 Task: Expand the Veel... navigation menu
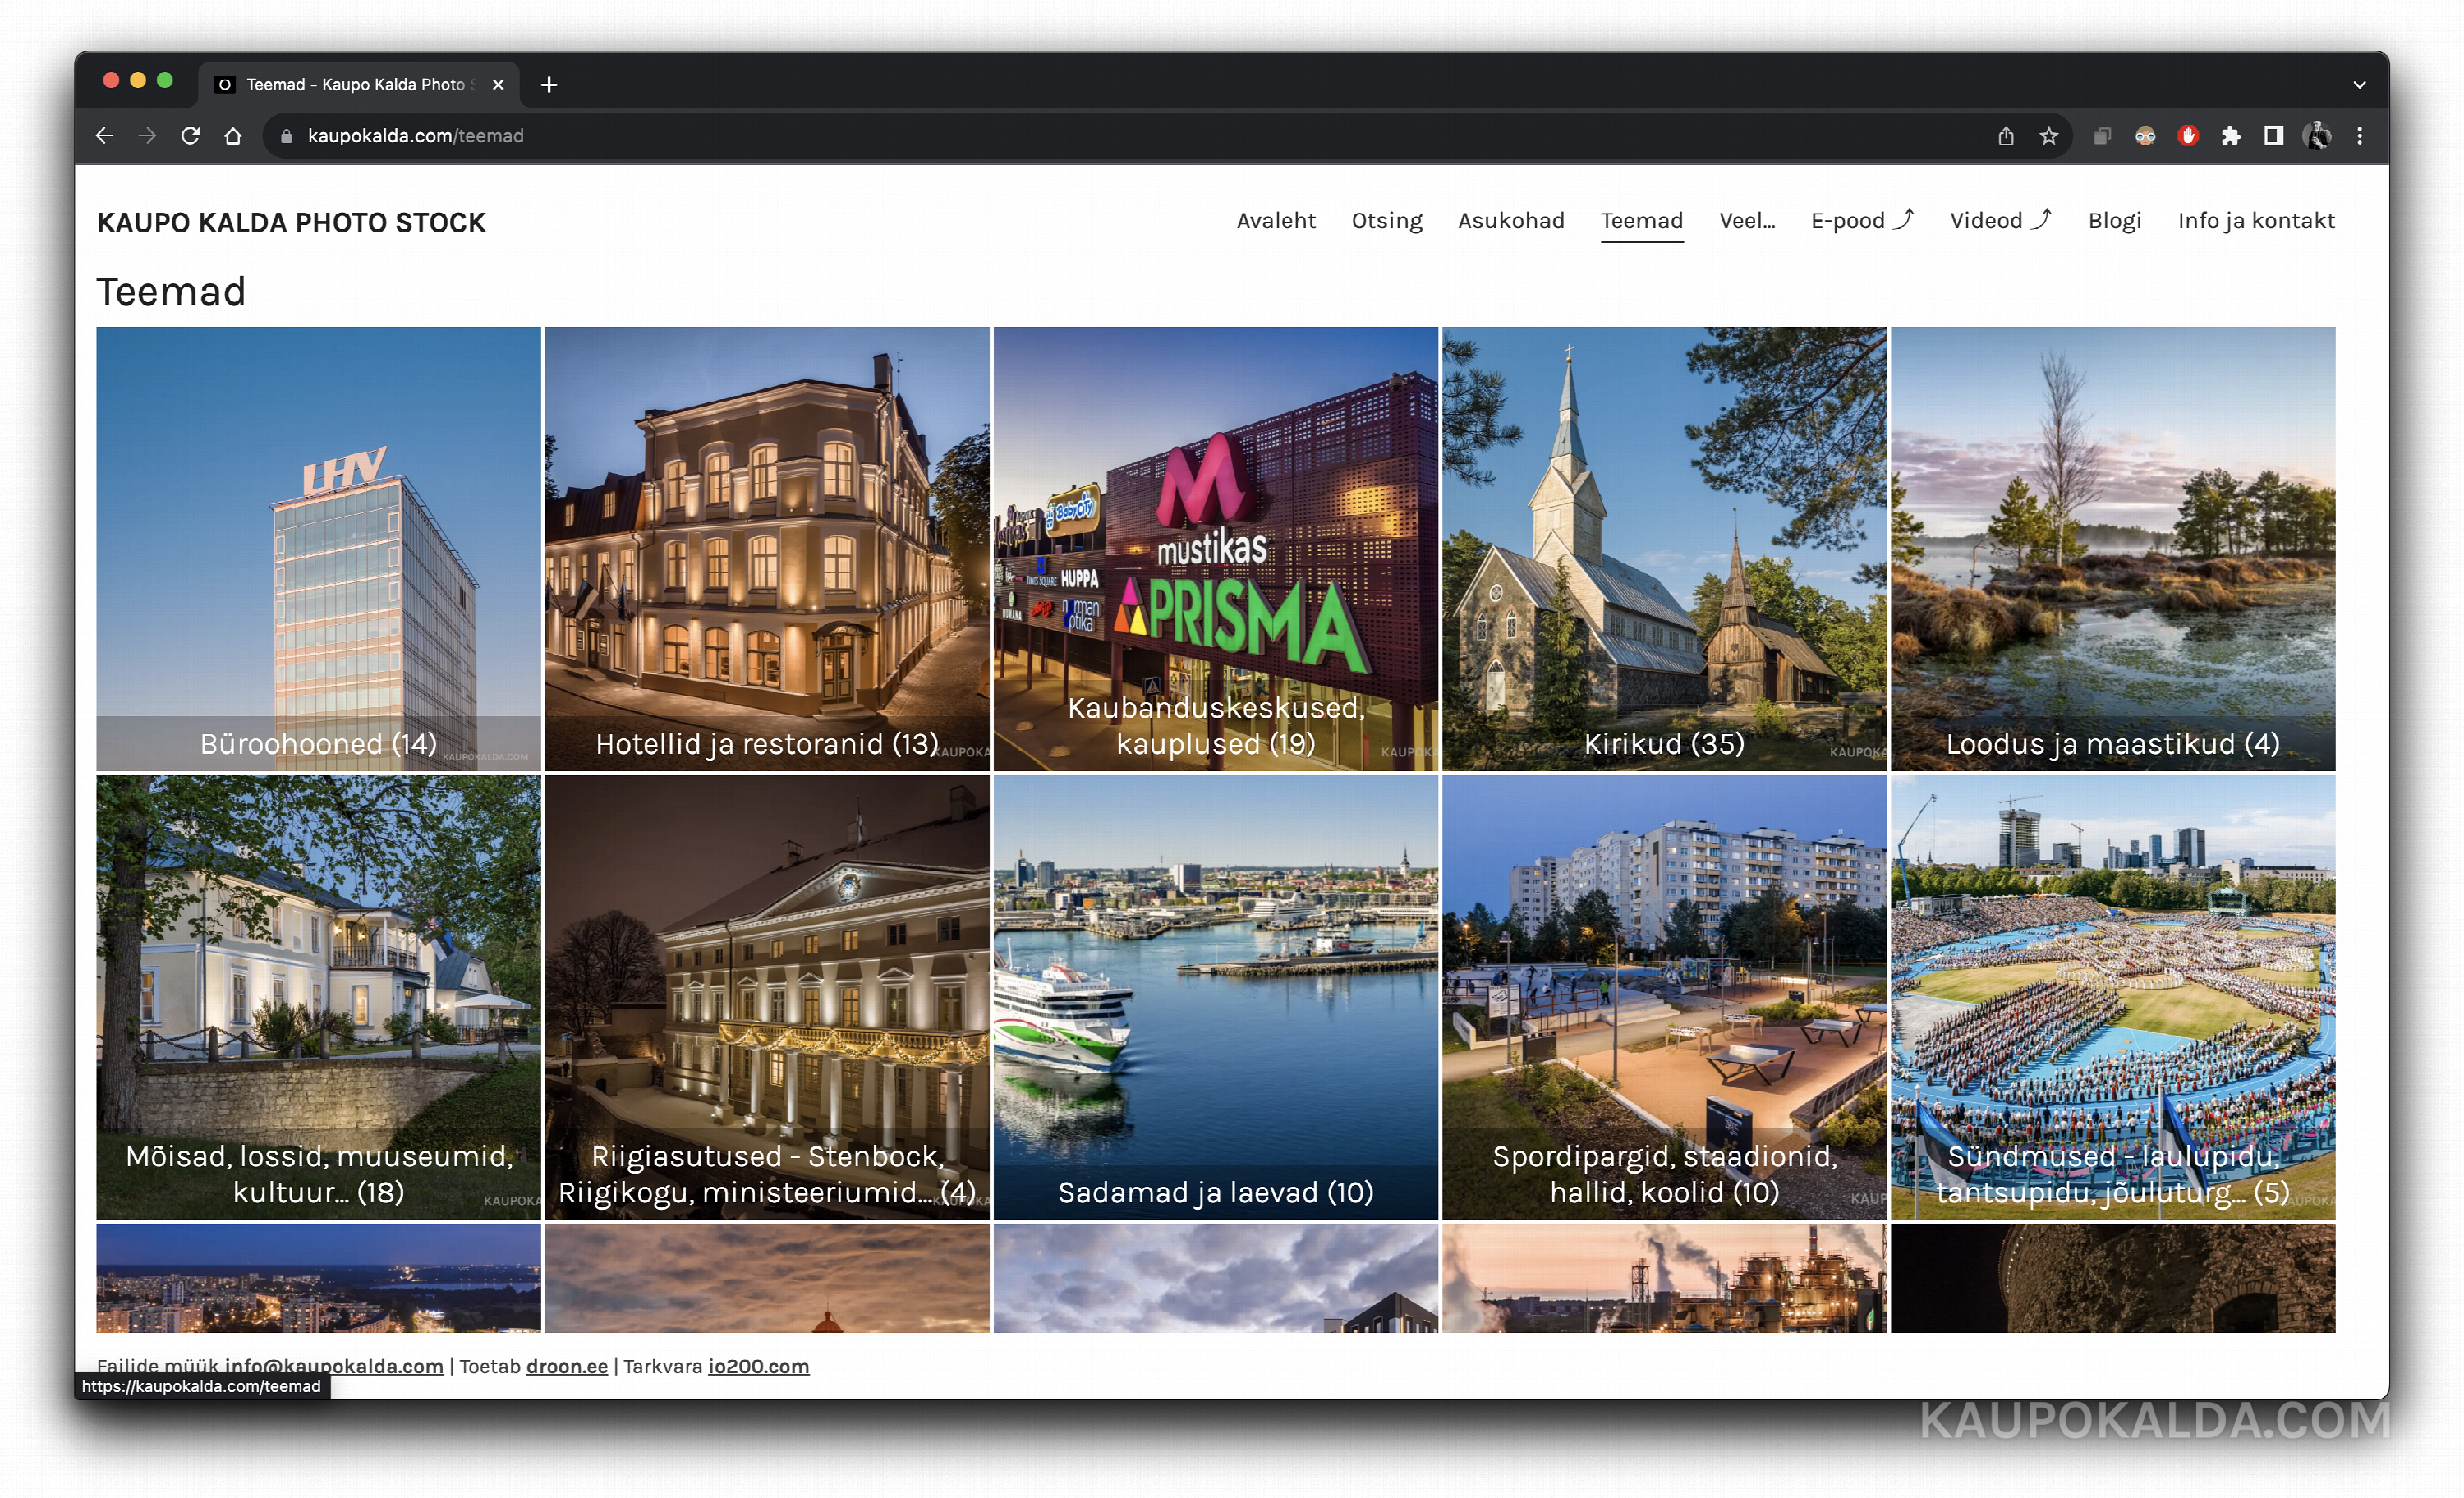tap(1747, 221)
